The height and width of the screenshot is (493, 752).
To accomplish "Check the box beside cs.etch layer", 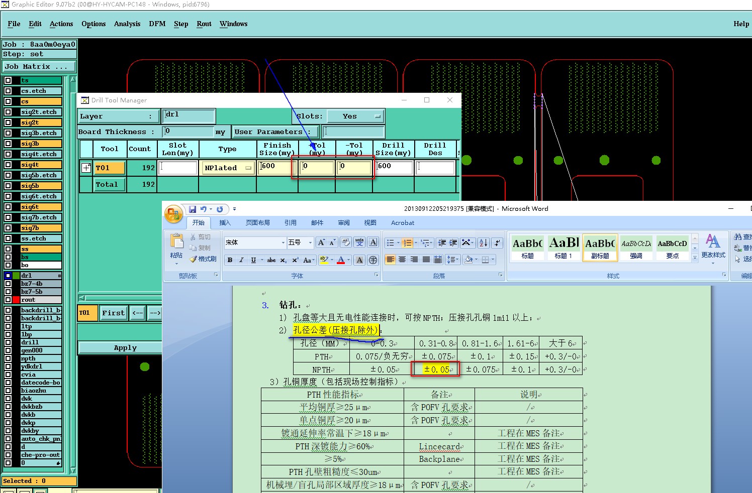I will tap(8, 91).
